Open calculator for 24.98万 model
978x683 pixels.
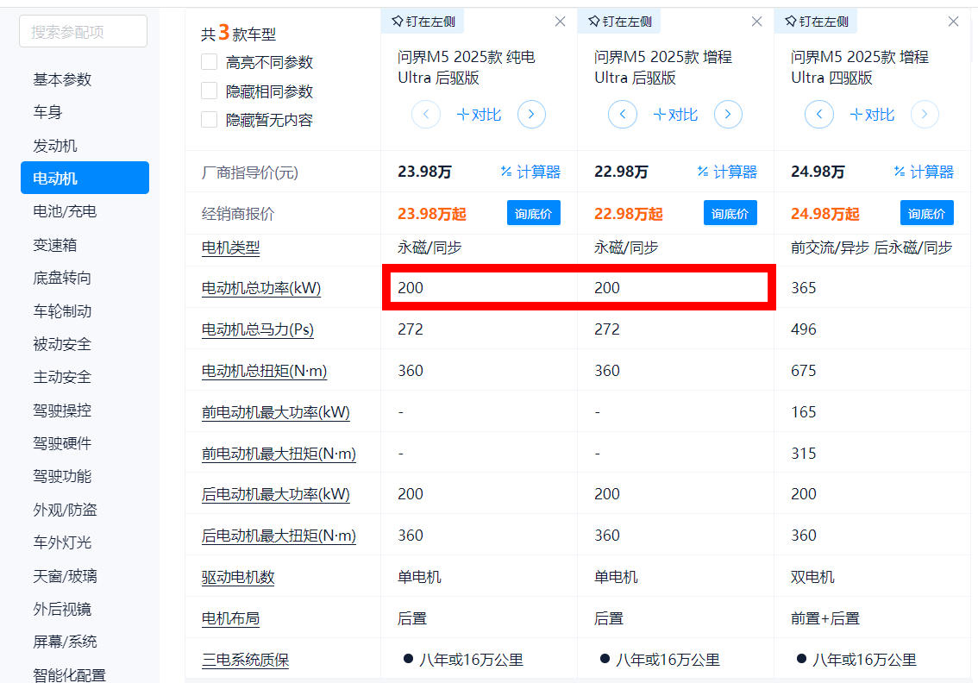pos(924,172)
